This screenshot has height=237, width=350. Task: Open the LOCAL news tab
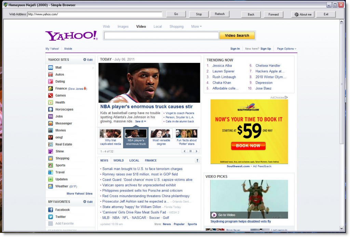134,161
